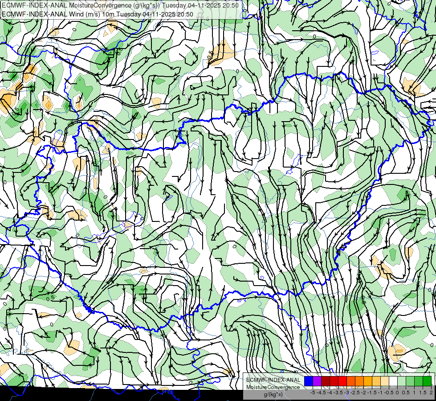Click the '-3' legend tick label
This screenshot has height=401, width=436.
347,393
